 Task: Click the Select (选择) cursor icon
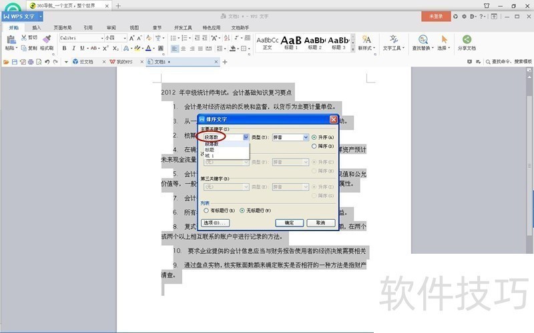pos(444,39)
